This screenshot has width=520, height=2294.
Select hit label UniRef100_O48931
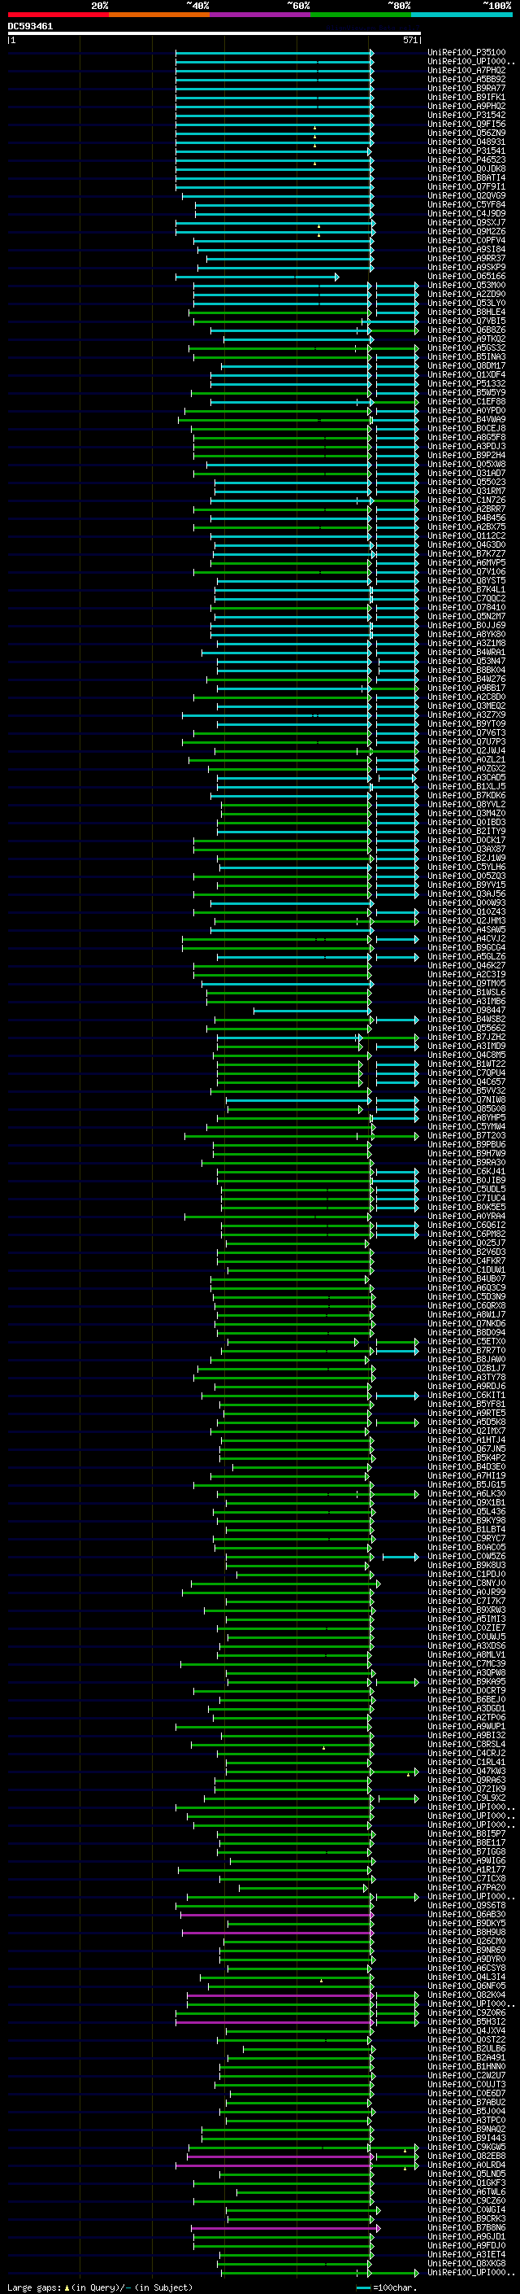(466, 142)
